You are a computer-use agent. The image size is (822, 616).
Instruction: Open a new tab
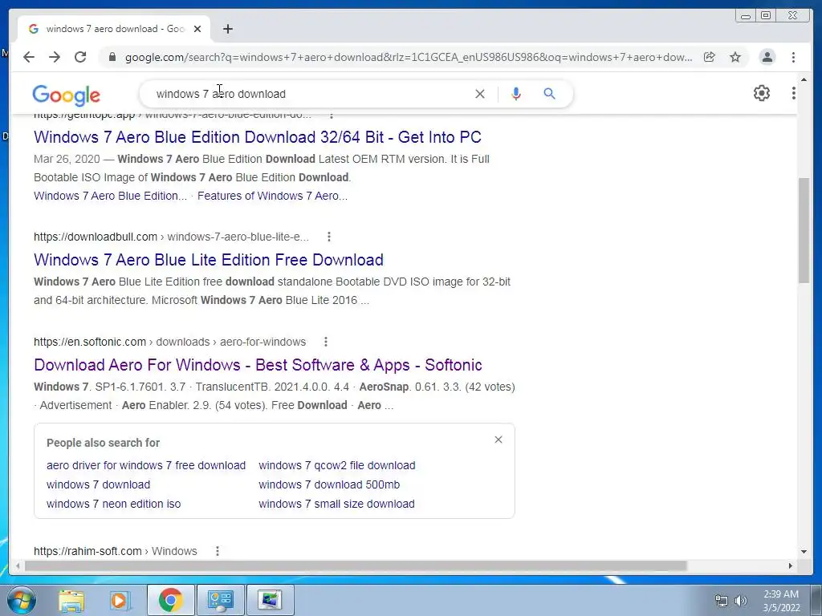(227, 29)
